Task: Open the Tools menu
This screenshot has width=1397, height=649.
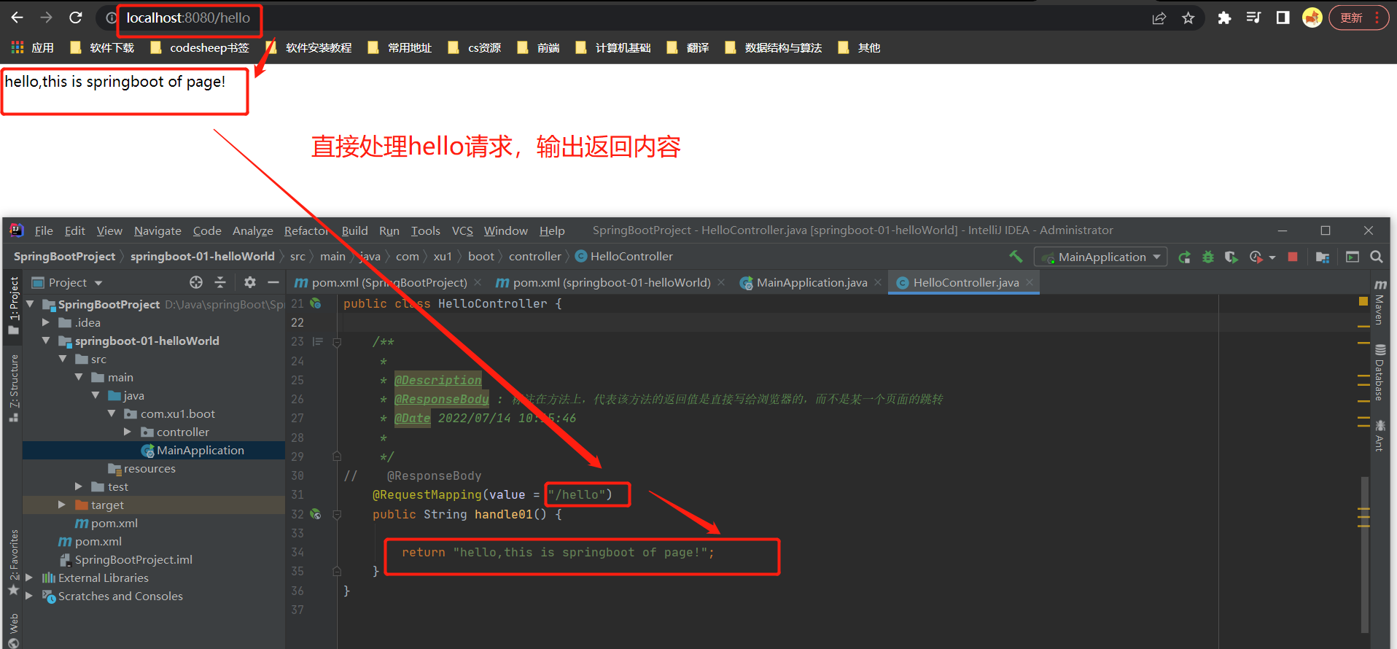Action: click(425, 230)
